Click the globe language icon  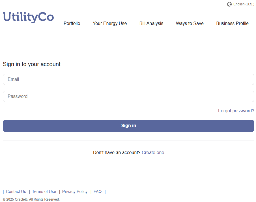229,4
